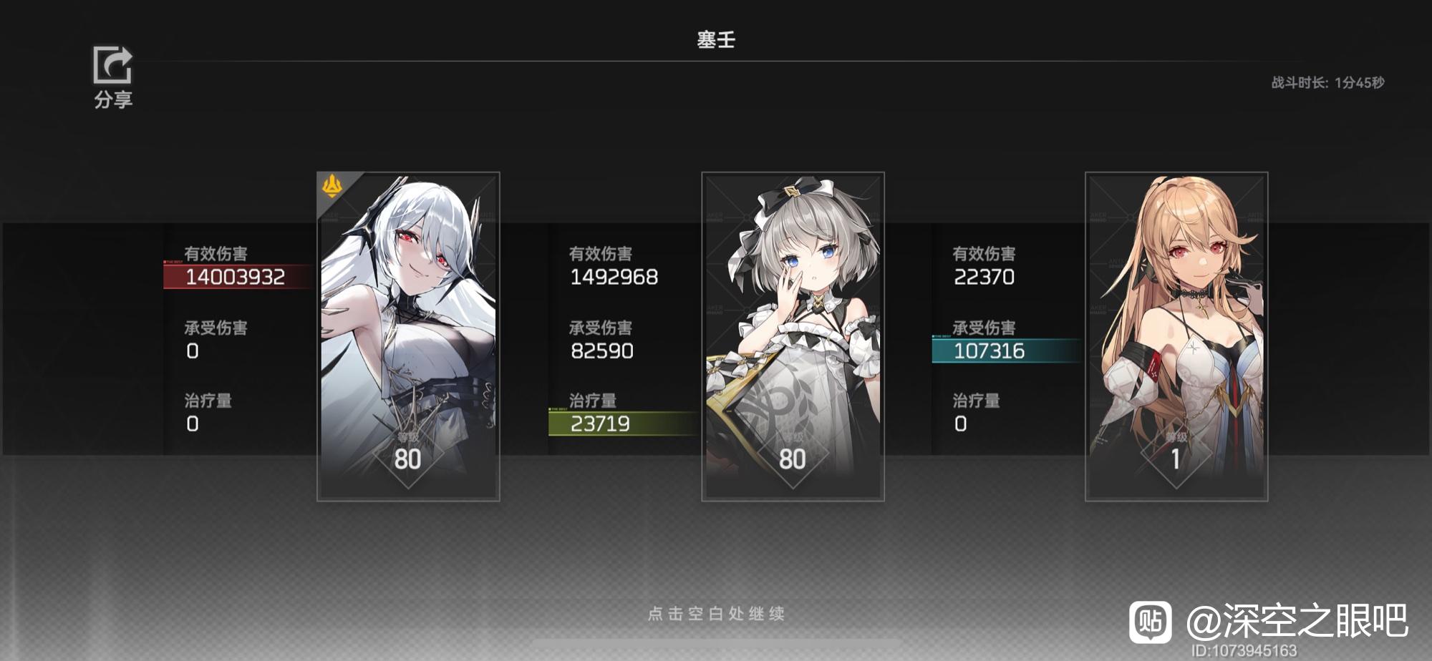Click the 分享 share label

[113, 99]
